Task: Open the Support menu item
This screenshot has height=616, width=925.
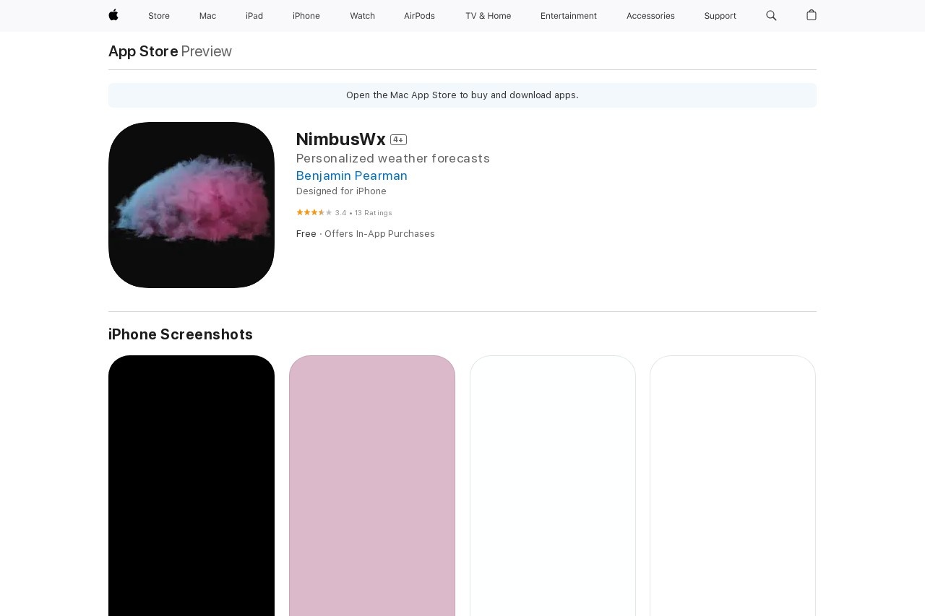Action: (x=720, y=16)
